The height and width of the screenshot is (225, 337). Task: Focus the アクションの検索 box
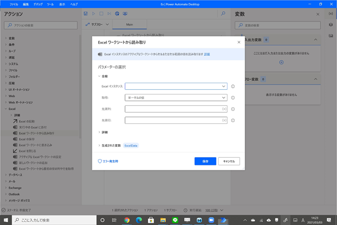41,25
